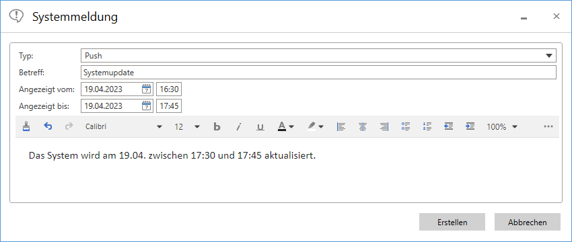Click the clear formatting brush icon
572x242 pixels.
pos(26,126)
